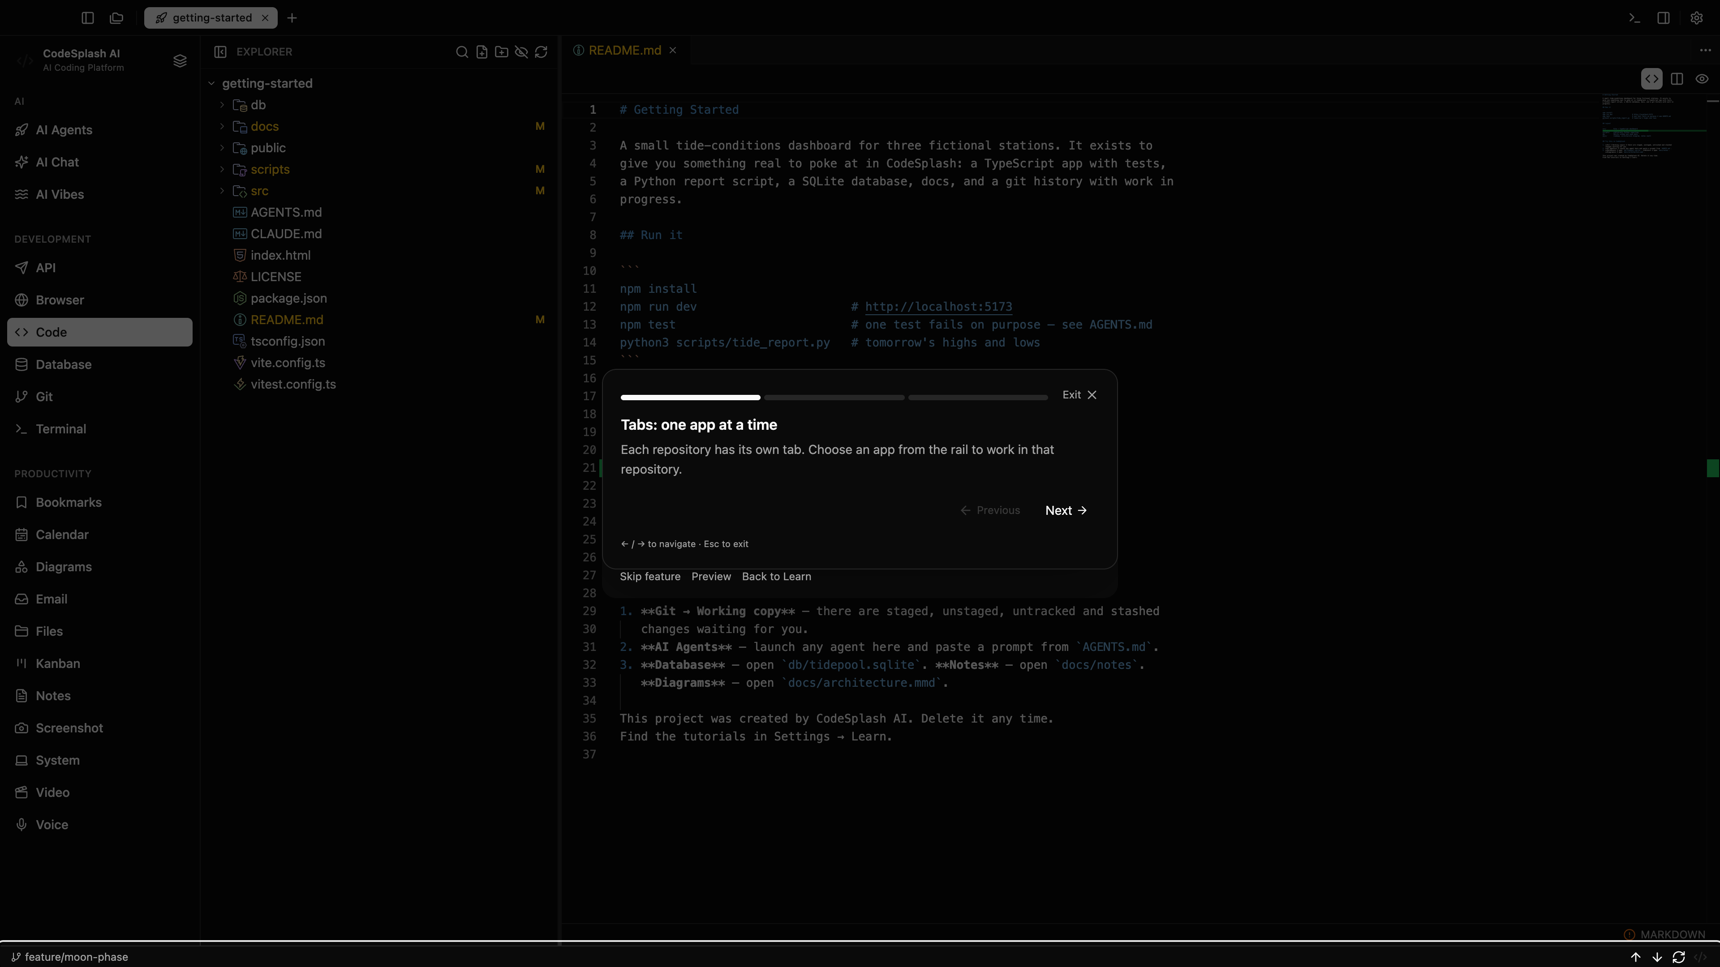Open terminal icon in top right bar
The width and height of the screenshot is (1720, 967).
1634,18
